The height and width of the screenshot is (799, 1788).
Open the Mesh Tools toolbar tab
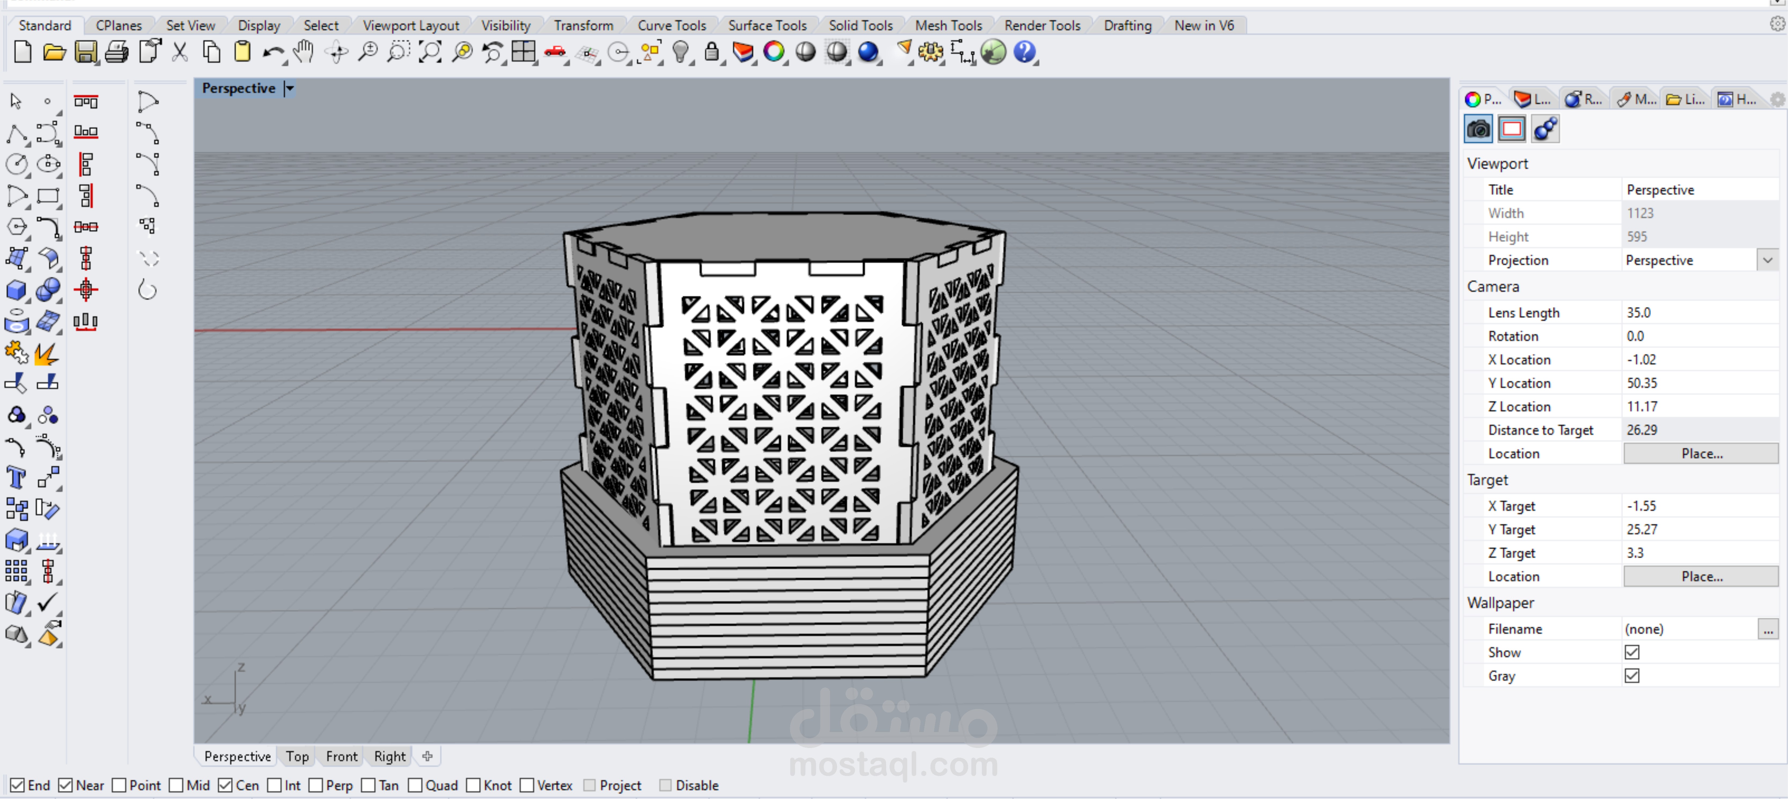pyautogui.click(x=948, y=26)
